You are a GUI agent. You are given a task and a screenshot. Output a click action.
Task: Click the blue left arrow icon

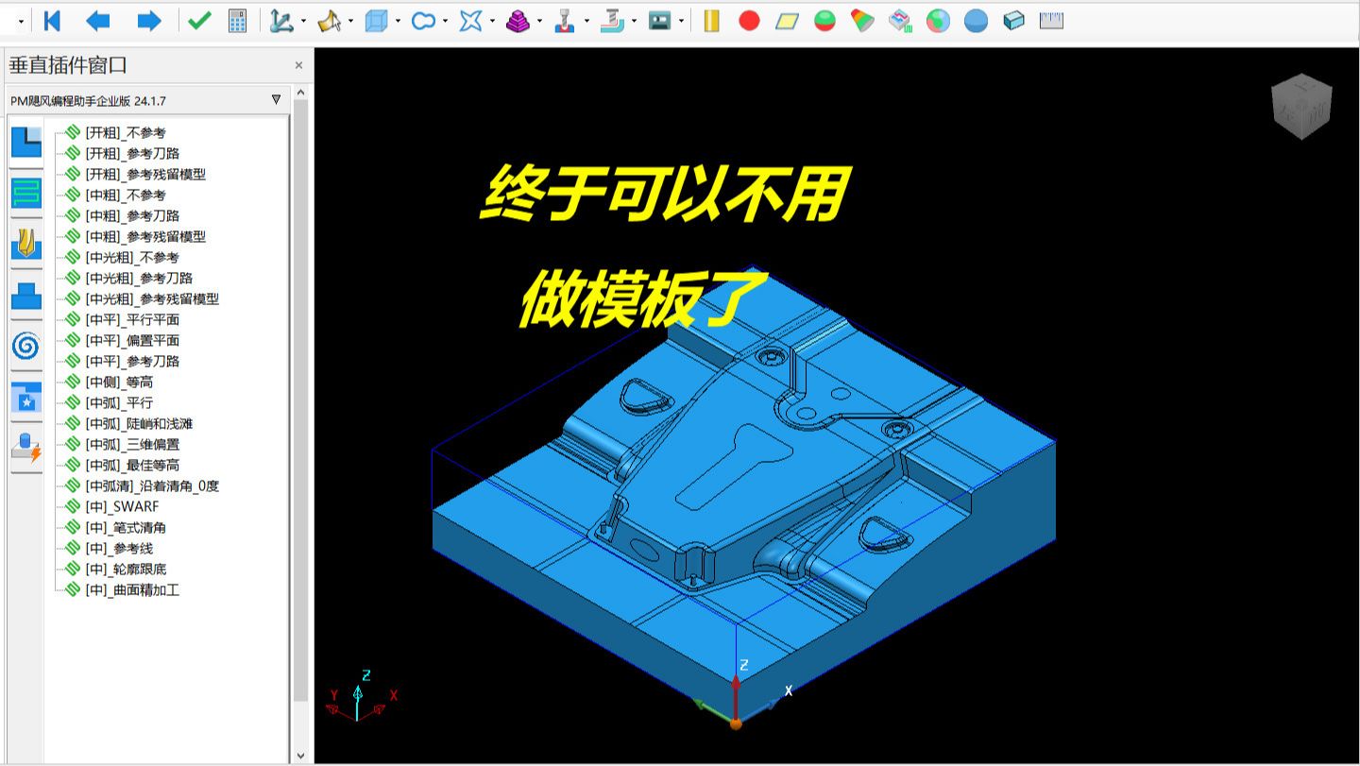[x=98, y=21]
